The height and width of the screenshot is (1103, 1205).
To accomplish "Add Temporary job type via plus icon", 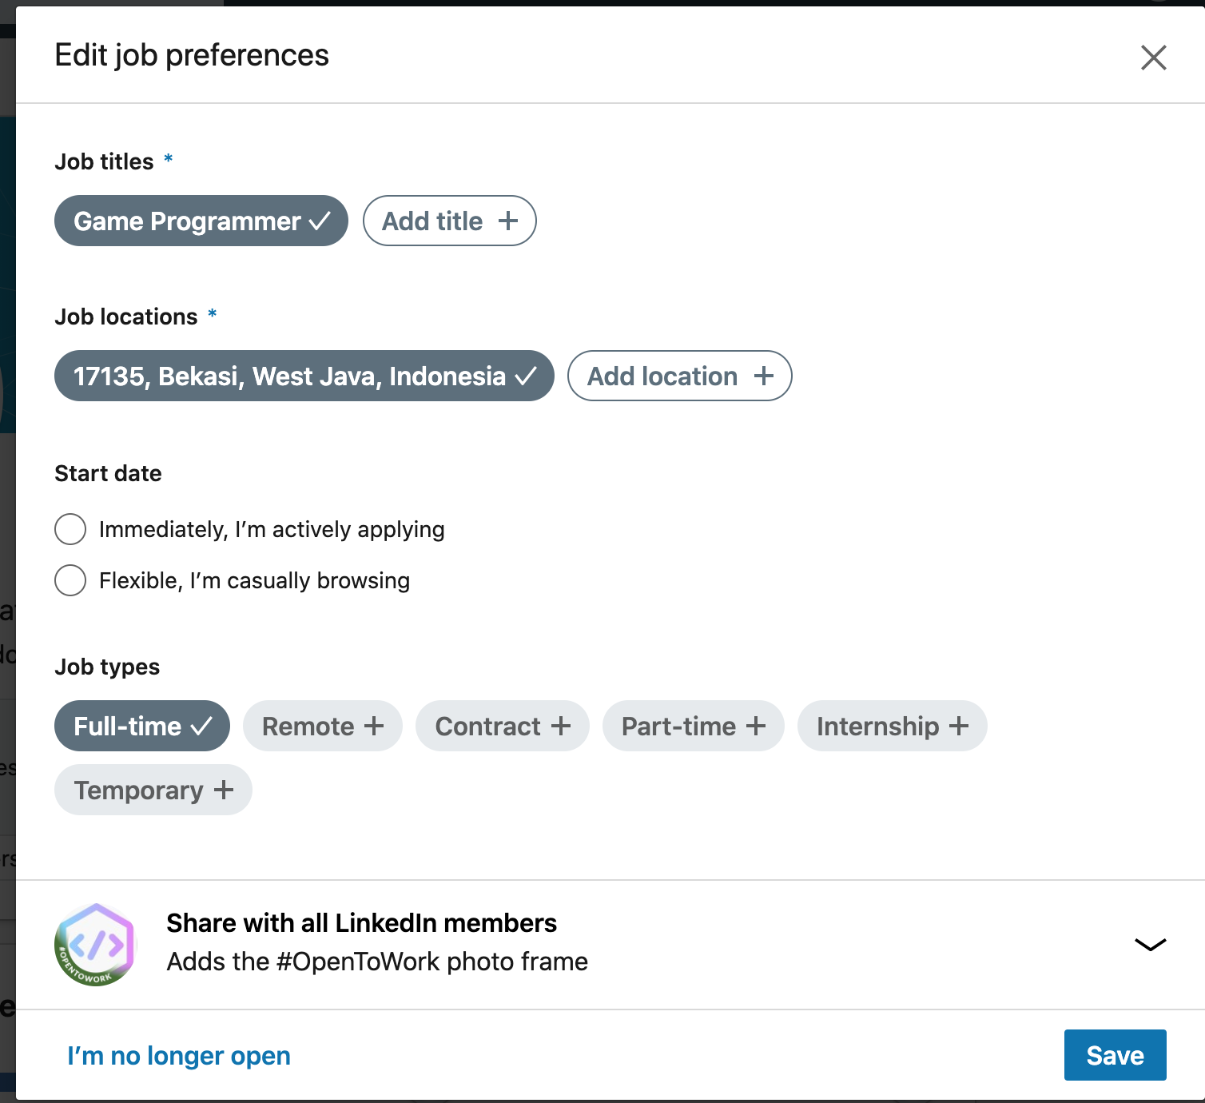I will coord(224,790).
